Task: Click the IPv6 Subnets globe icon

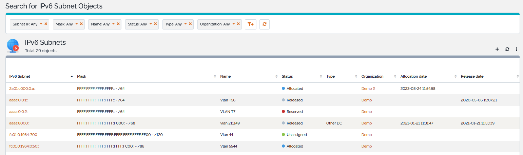Action: pos(13,46)
